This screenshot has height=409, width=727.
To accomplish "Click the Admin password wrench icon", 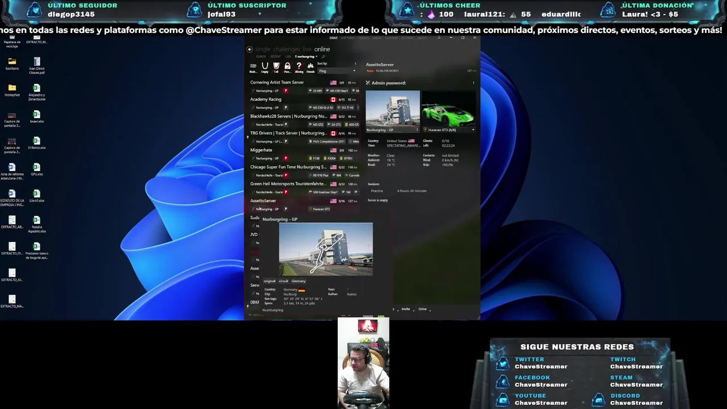I will [368, 83].
